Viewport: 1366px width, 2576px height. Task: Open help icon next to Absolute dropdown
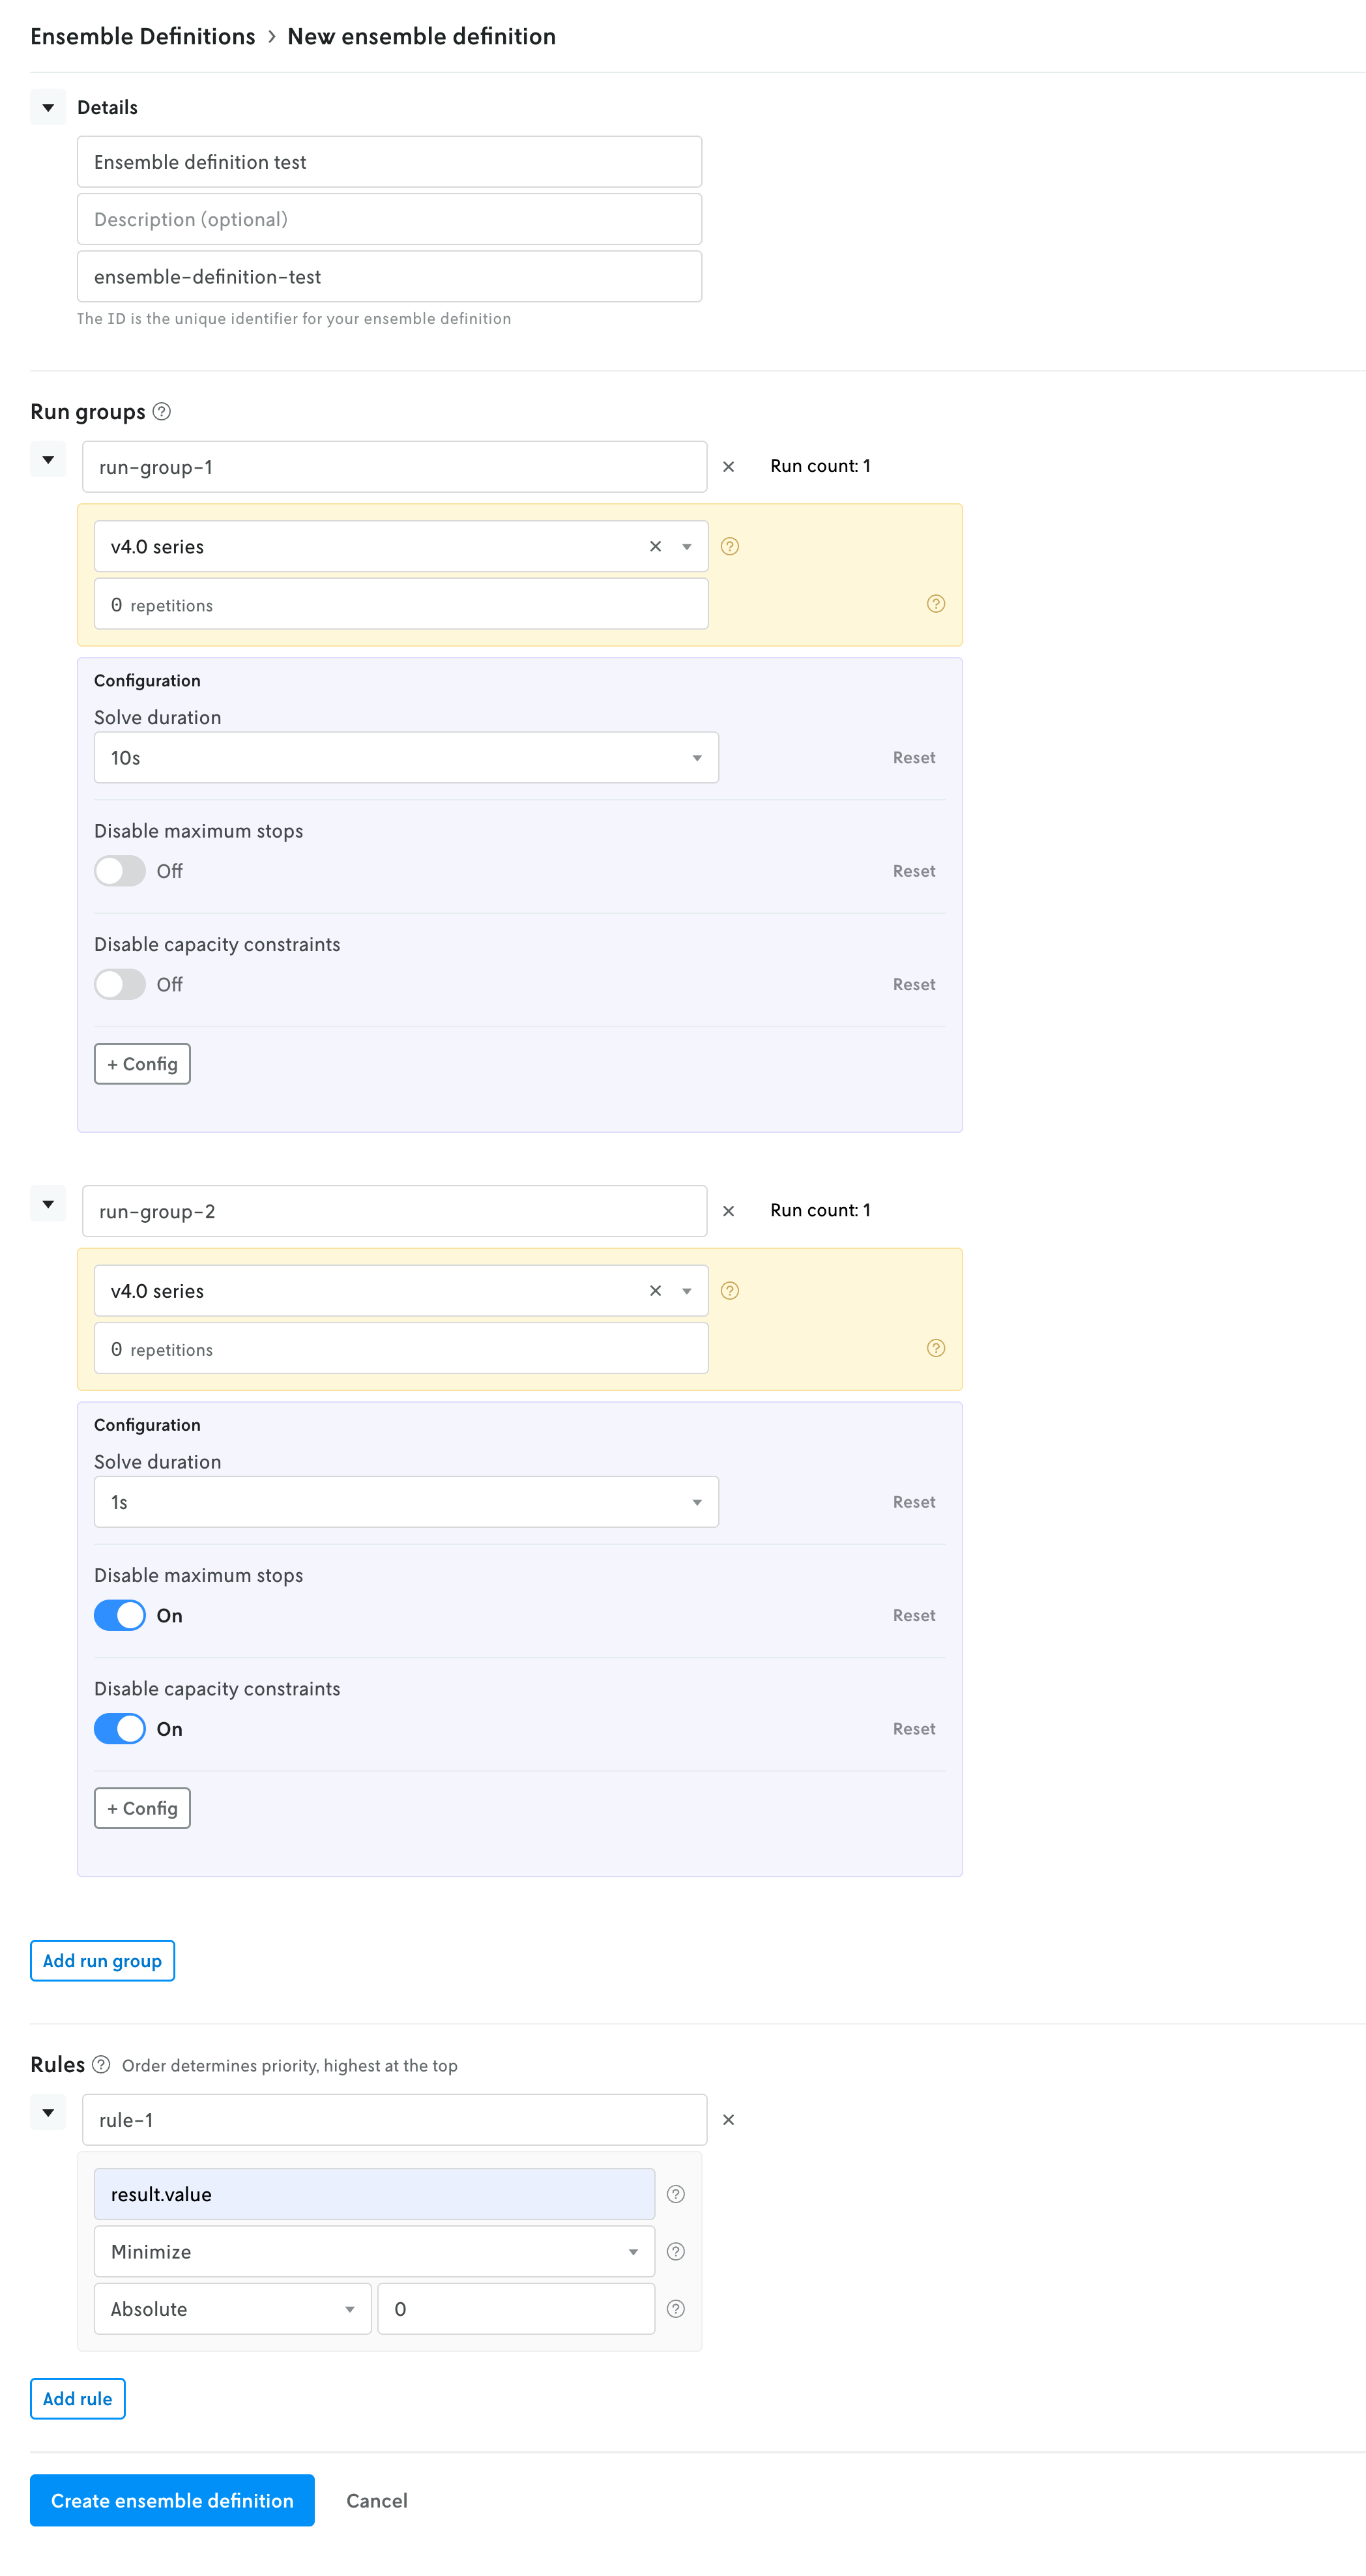(x=676, y=2309)
